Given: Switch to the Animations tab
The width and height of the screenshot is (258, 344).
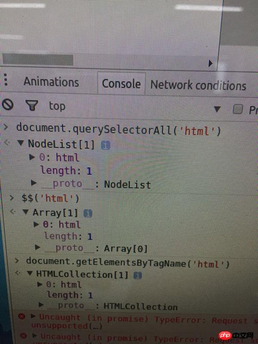Looking at the screenshot, I should click(x=51, y=82).
